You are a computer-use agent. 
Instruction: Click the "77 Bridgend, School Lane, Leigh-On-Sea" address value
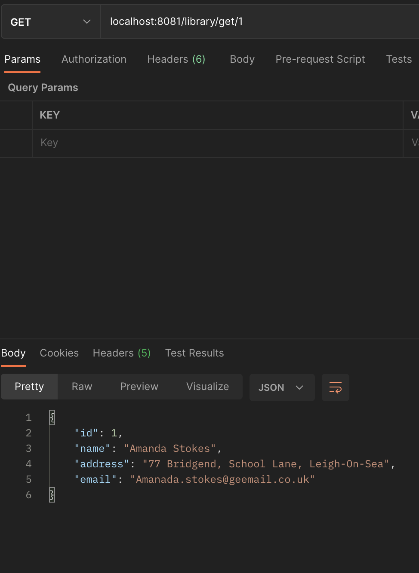click(x=266, y=464)
